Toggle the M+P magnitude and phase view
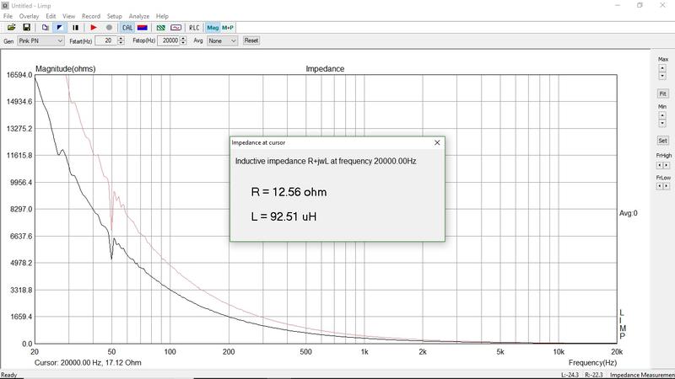Viewport: 675px width, 379px height. point(228,27)
